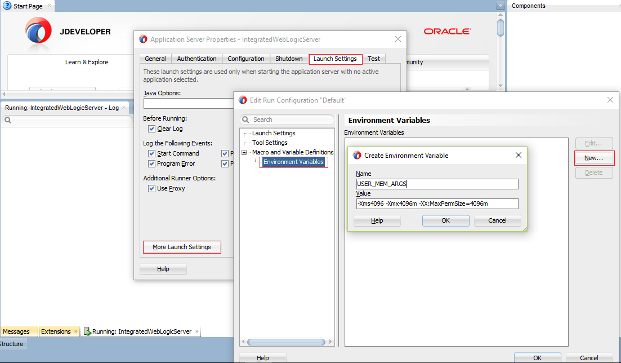Click the Start Page vertical scrollbar thumb
Viewport: 621px width, 363px height.
pyautogui.click(x=501, y=28)
